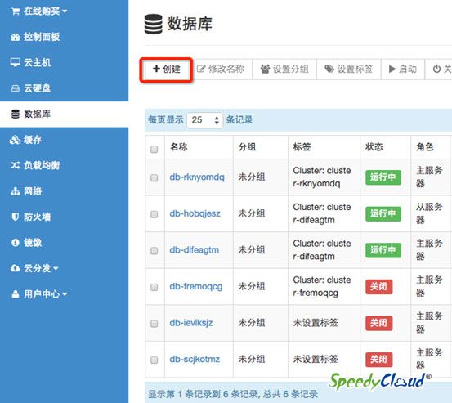Click the cloud upload icon beside 云分发

point(16,268)
